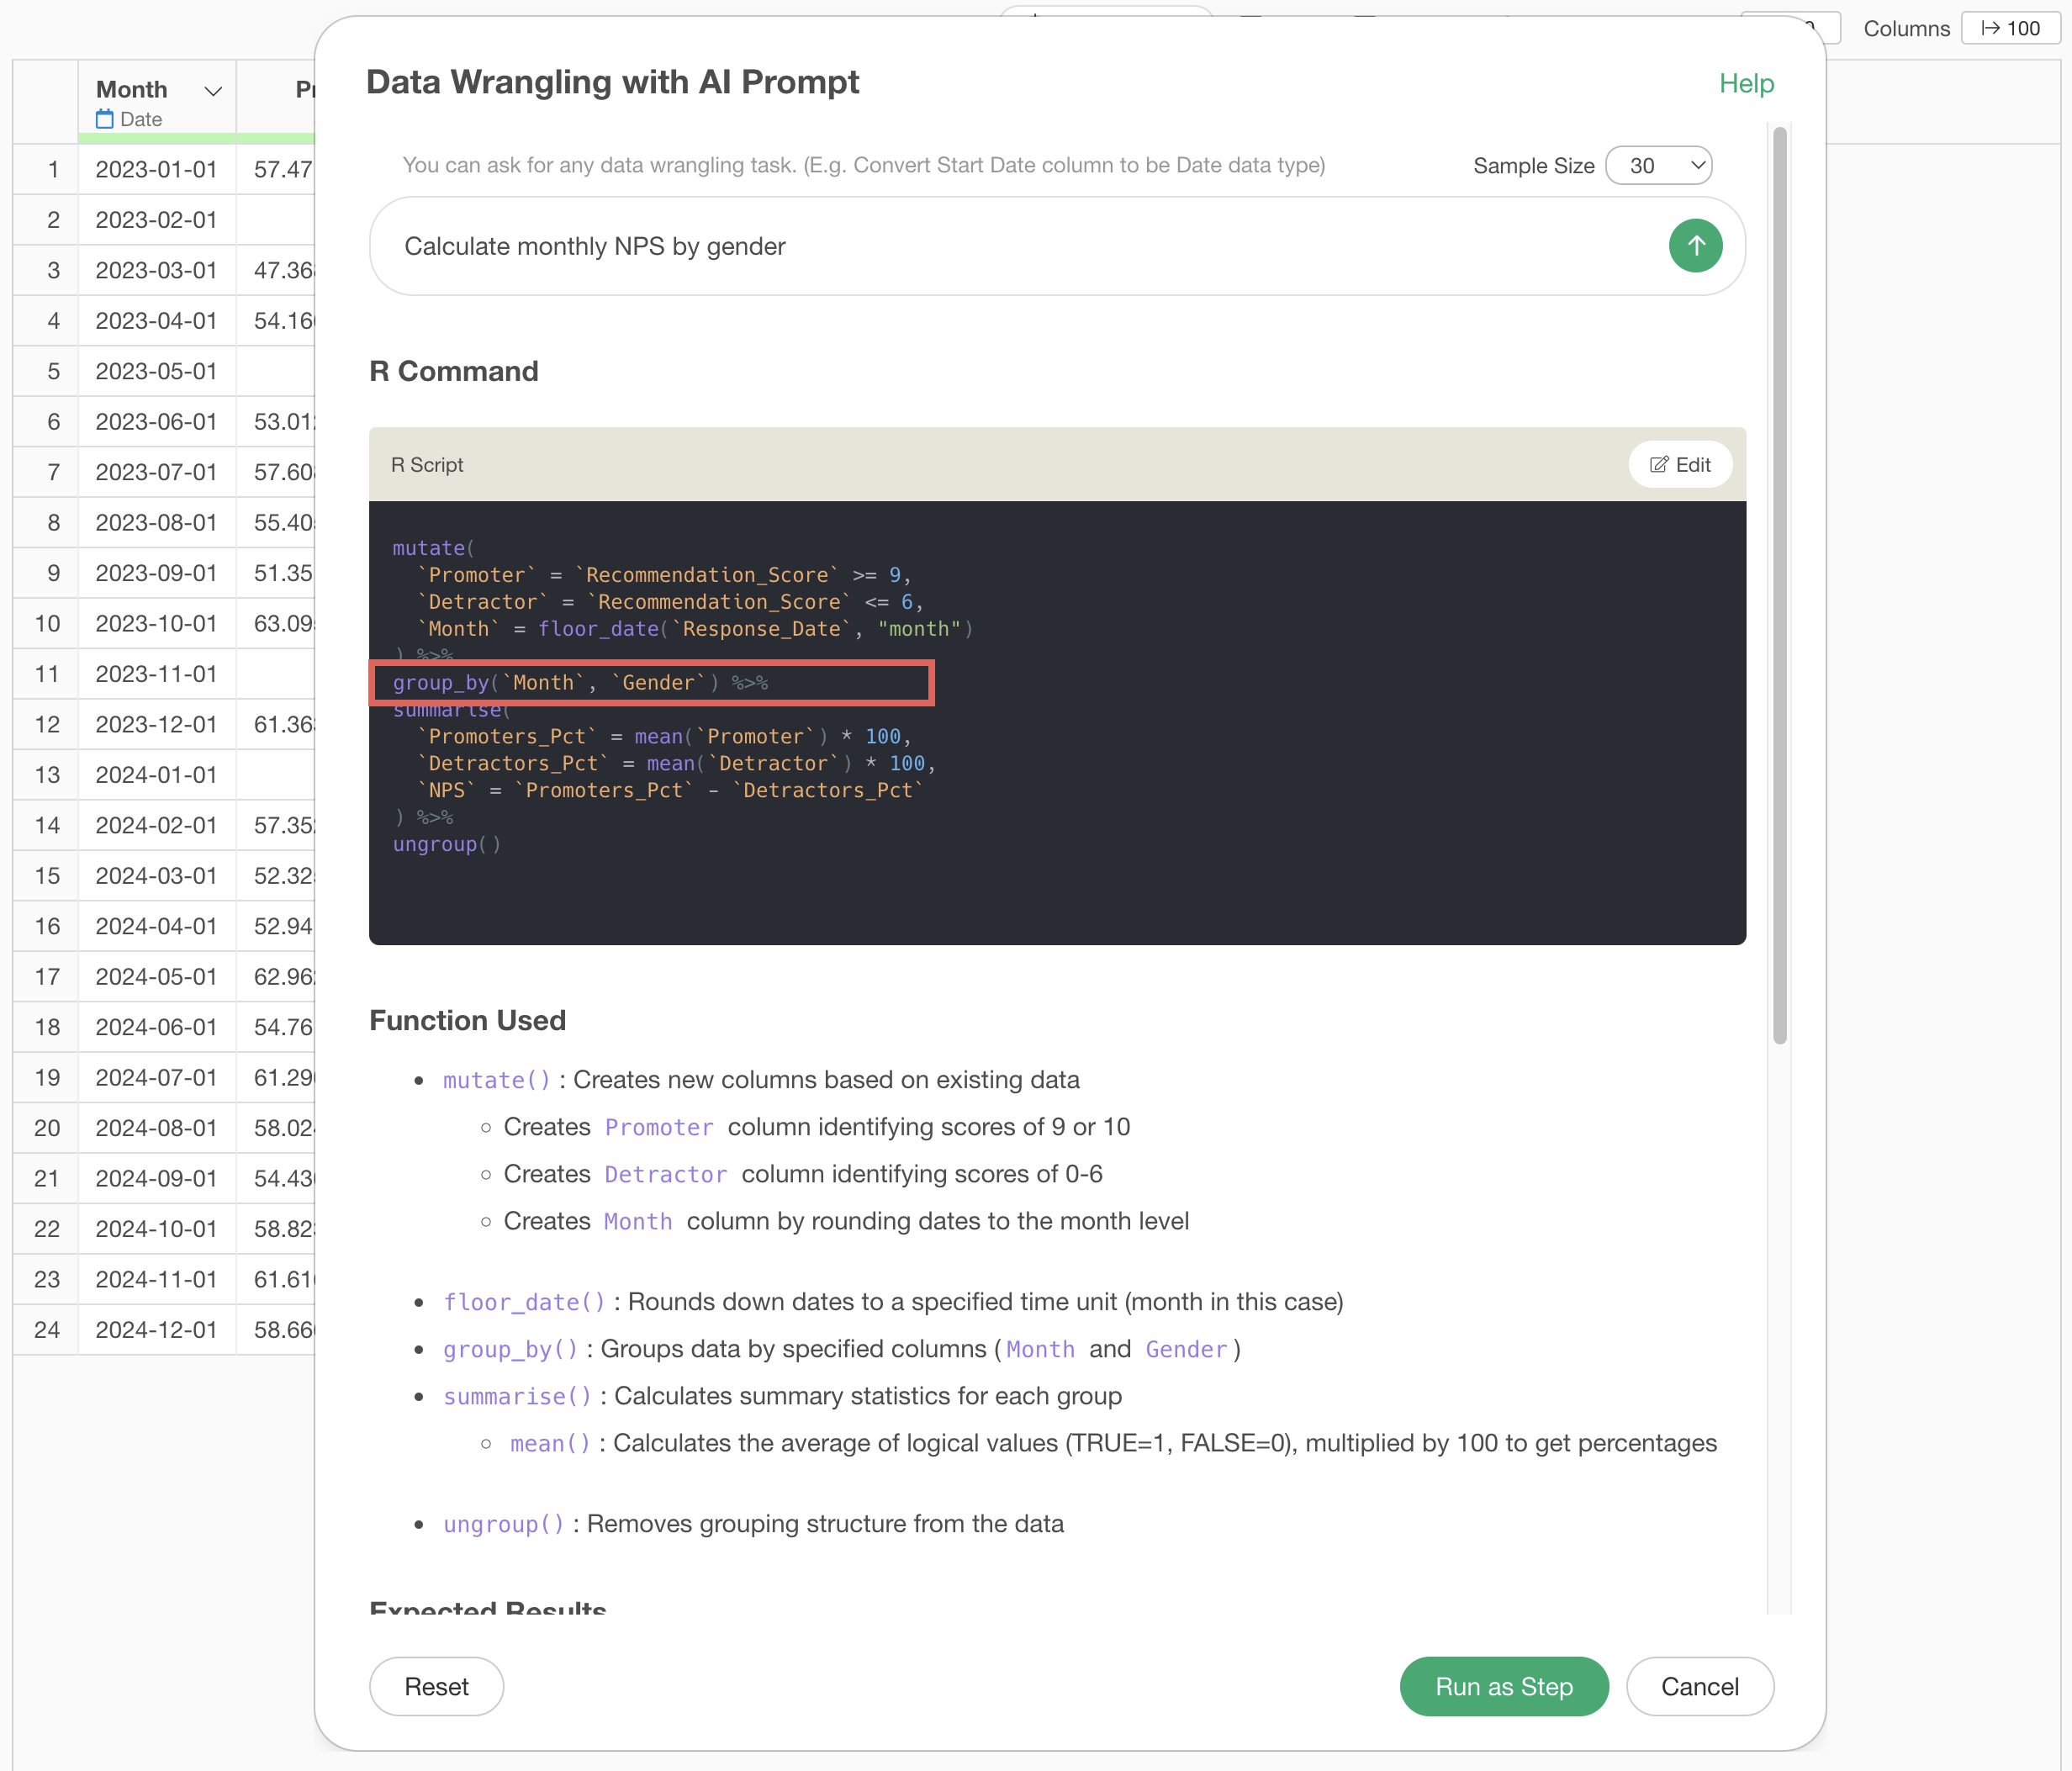Select the 2024-12-01 cell
Viewport: 2072px width, 1771px height.
tap(157, 1330)
